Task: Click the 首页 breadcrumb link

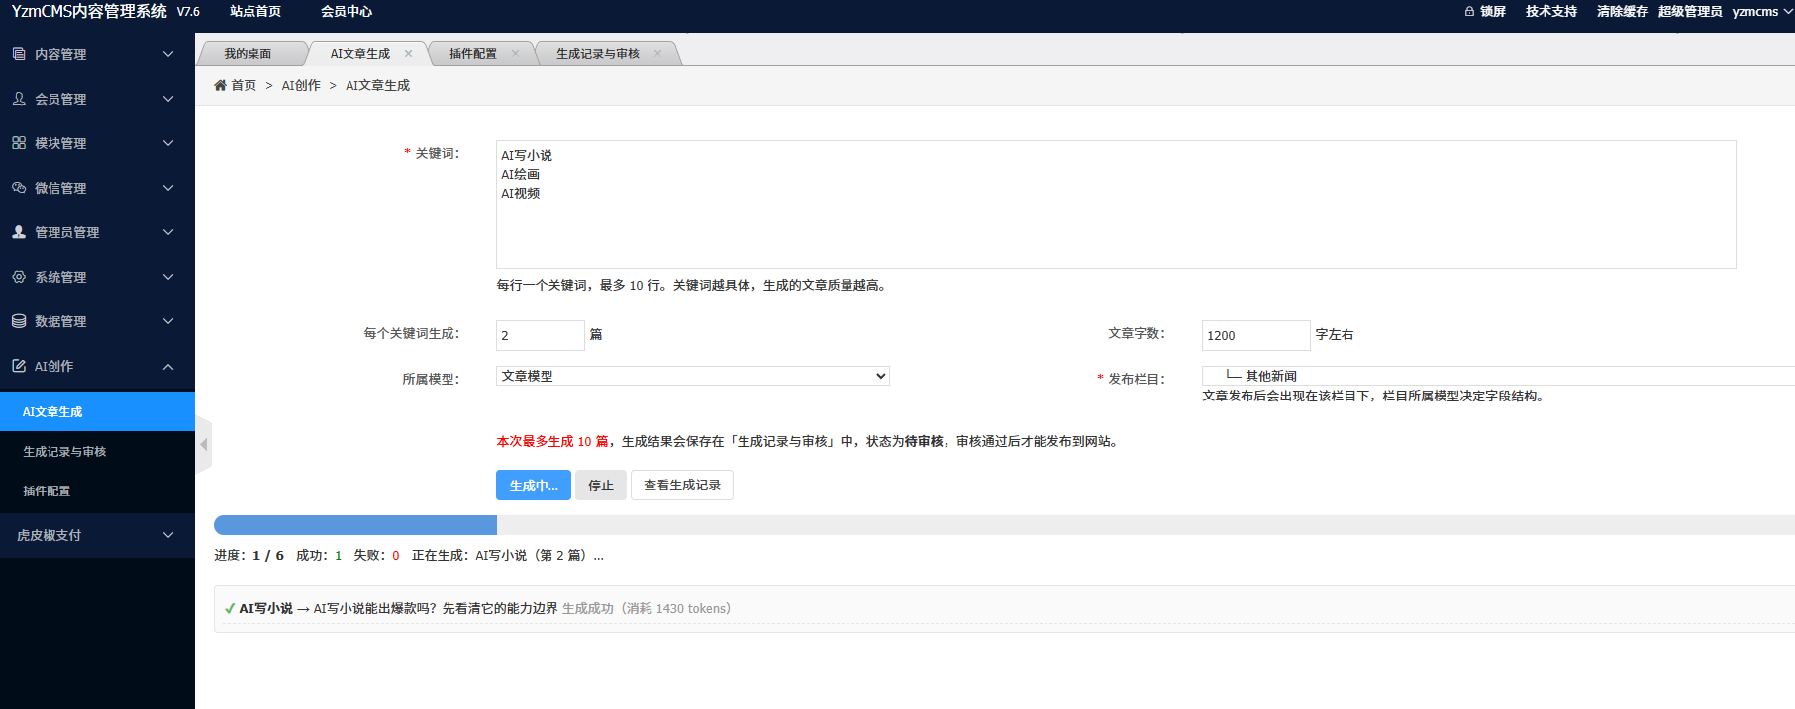Action: [244, 86]
